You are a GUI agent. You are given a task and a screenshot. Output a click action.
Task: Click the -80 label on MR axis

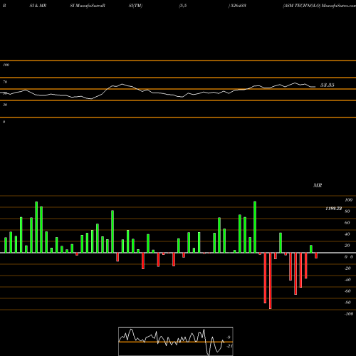(347, 303)
